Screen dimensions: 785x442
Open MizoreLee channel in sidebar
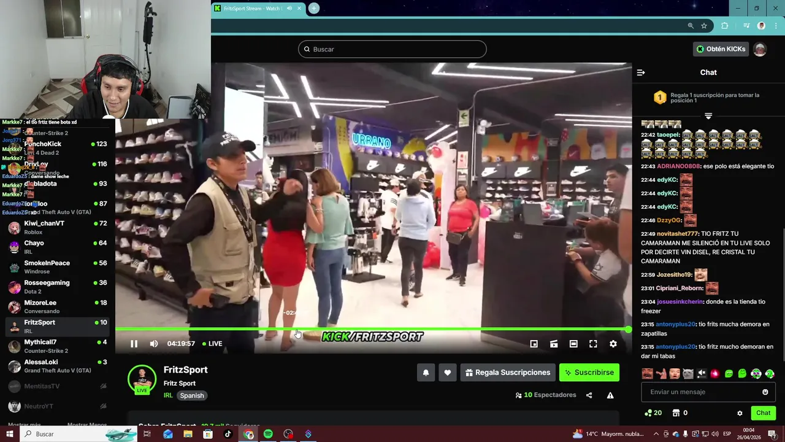58,307
